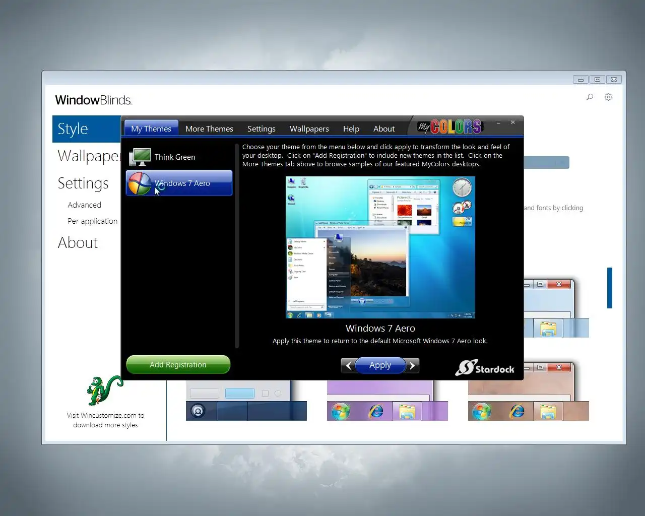Viewport: 645px width, 516px height.
Task: Open the More Themes tab
Action: (x=209, y=128)
